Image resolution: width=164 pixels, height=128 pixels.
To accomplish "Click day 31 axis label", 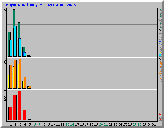I will 154,124.
